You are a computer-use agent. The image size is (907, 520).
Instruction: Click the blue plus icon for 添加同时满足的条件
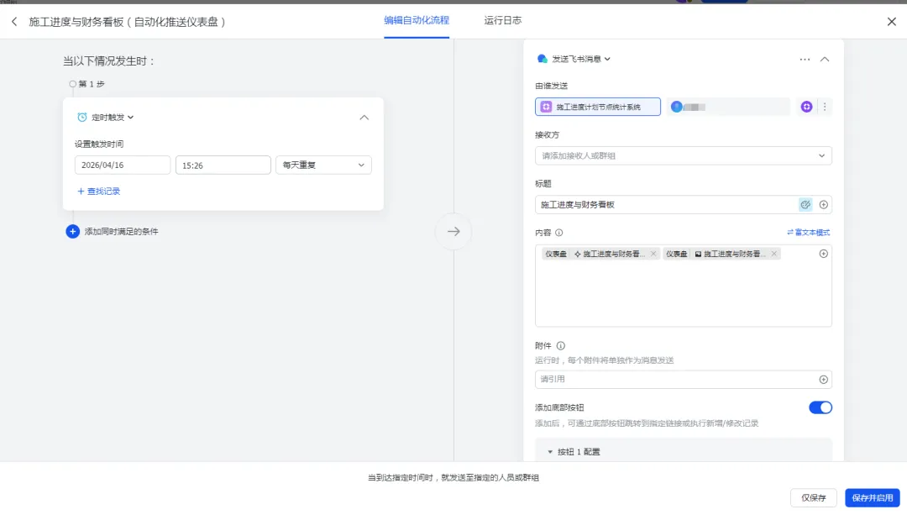[x=72, y=231]
